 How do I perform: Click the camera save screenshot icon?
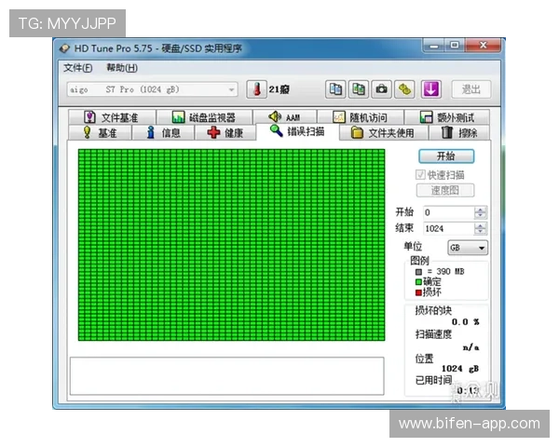pyautogui.click(x=381, y=89)
